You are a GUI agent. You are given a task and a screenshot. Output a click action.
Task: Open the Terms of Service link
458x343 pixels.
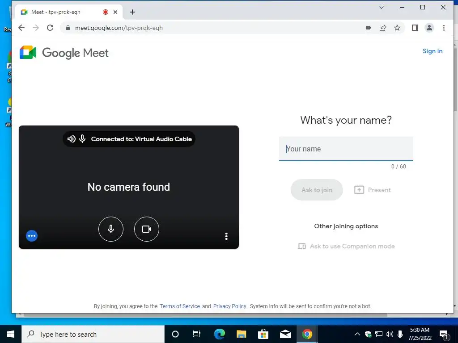click(180, 306)
